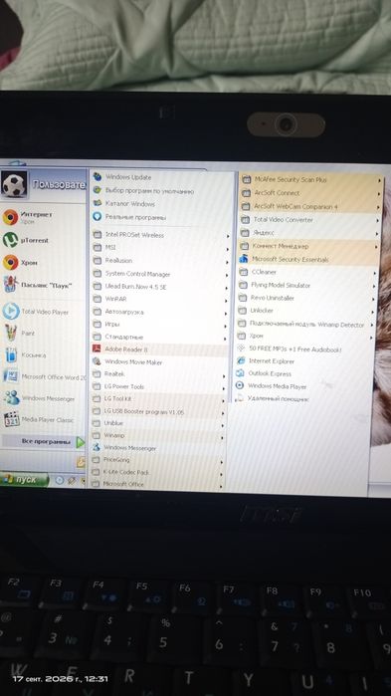Viewport: 391px width, 696px height.
Task: Expand the Игры folder
Action: pos(159,325)
